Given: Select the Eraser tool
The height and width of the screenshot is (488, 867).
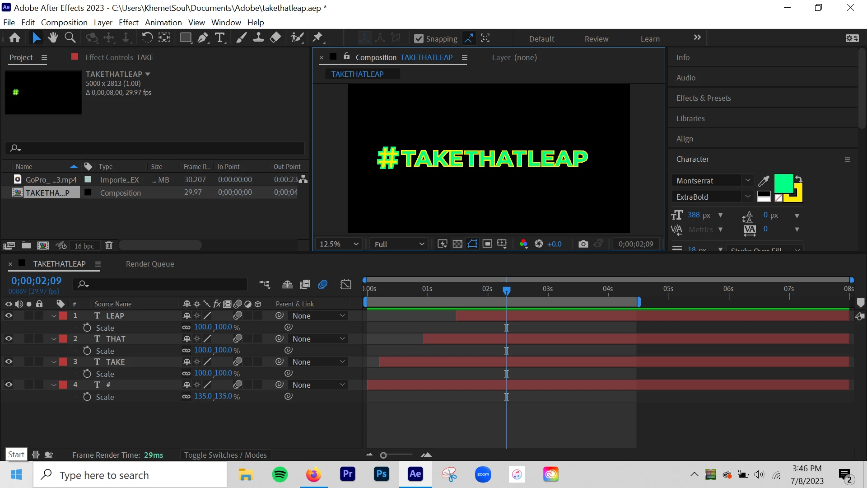Looking at the screenshot, I should (275, 38).
